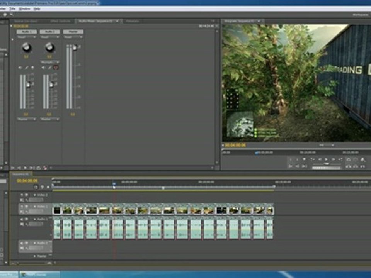The image size is (371, 278).
Task: Select first clip thumbnail on Video 1 track
Action: tap(57, 210)
